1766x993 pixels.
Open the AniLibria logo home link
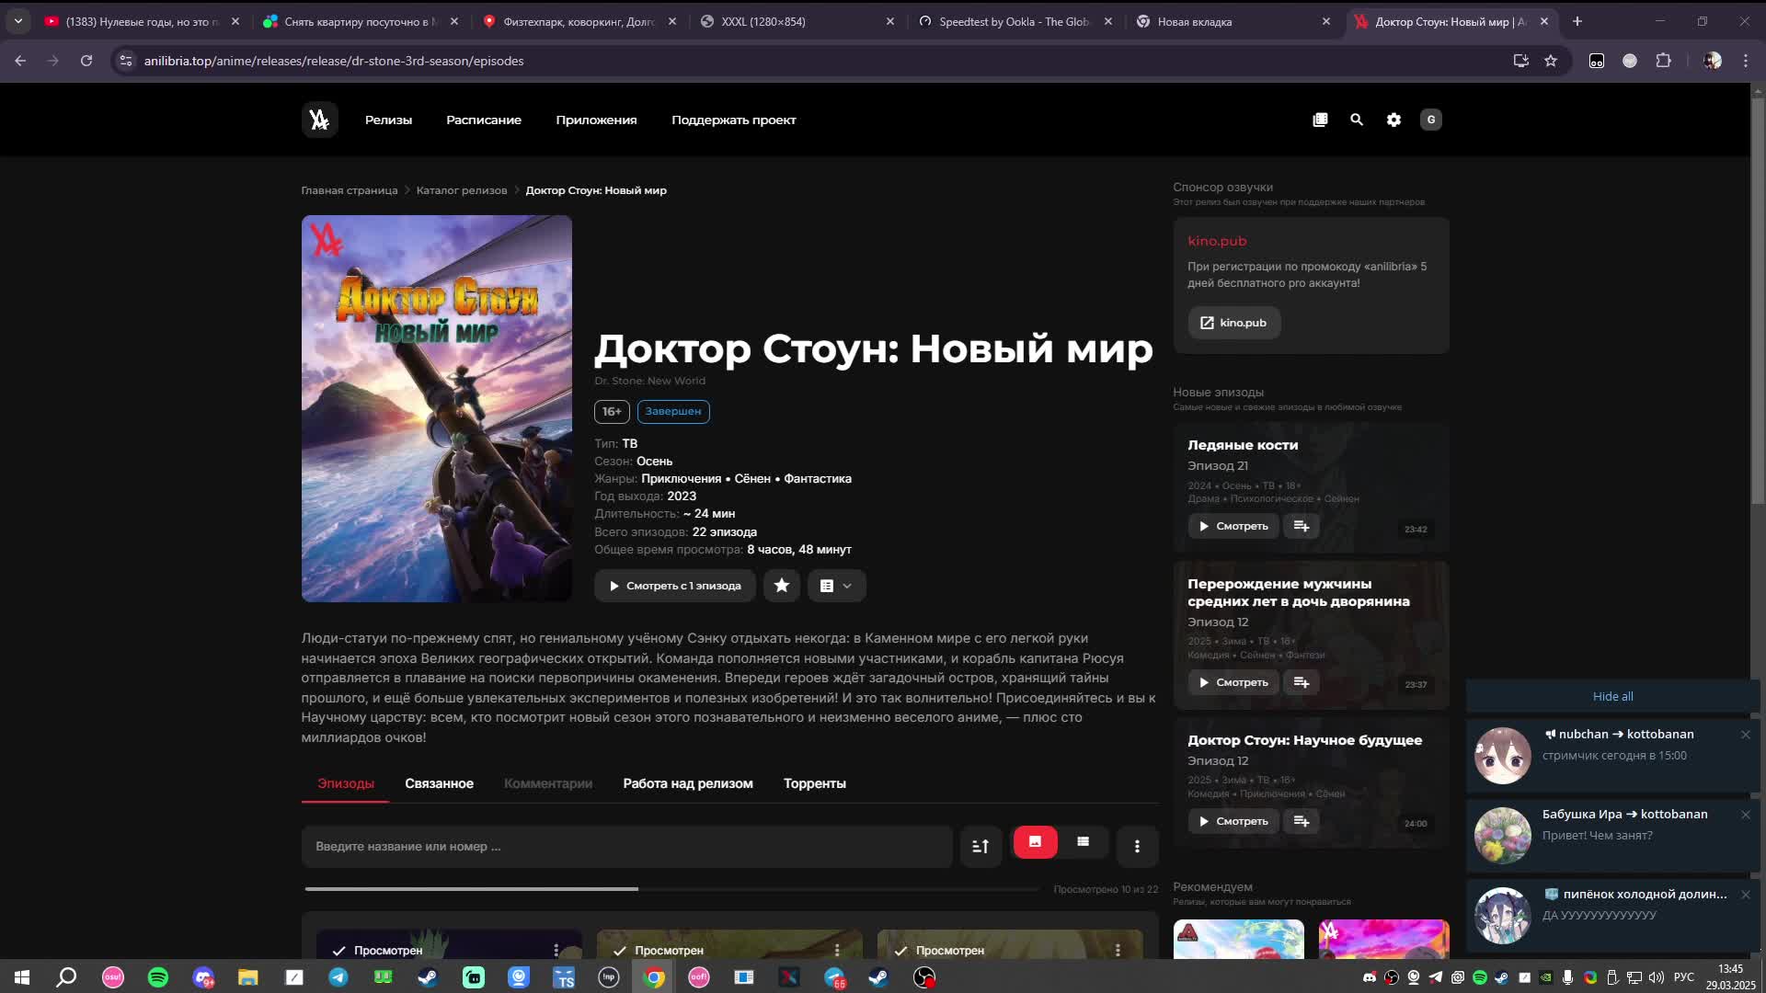[x=319, y=120]
